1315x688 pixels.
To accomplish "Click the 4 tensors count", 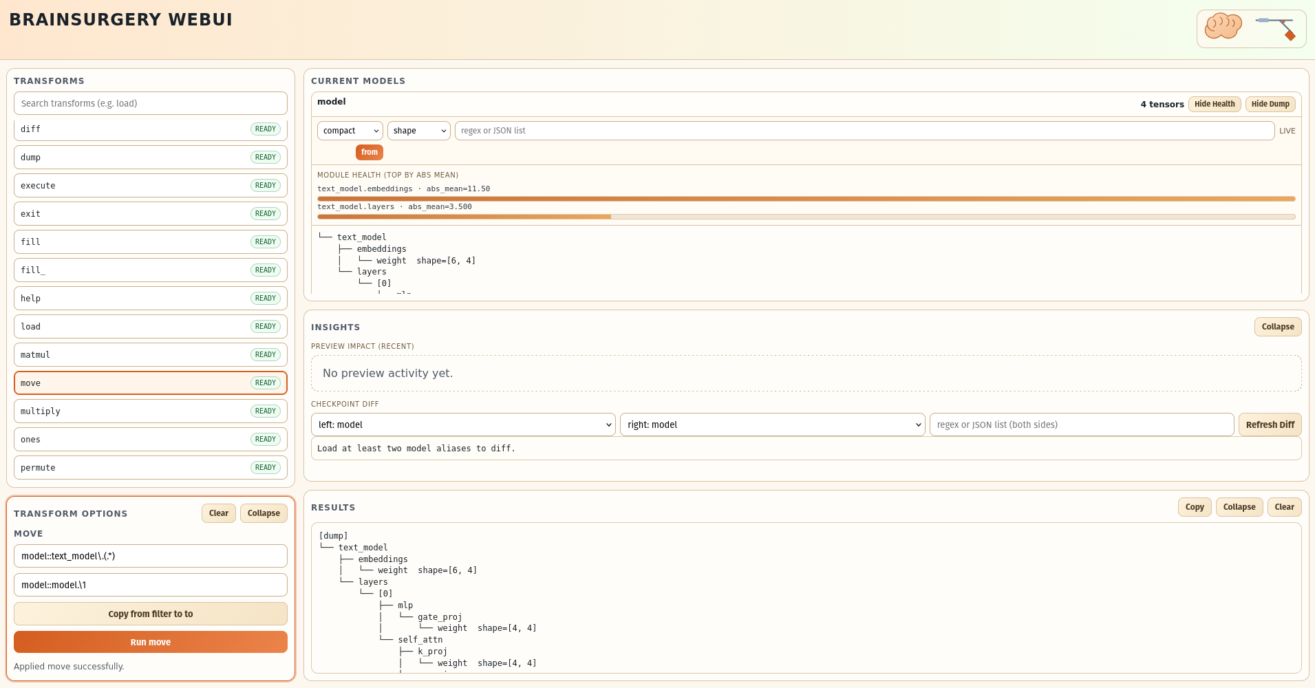I will tap(1162, 105).
